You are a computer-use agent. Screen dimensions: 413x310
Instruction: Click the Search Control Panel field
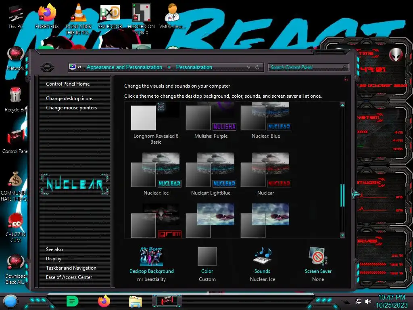(x=308, y=67)
